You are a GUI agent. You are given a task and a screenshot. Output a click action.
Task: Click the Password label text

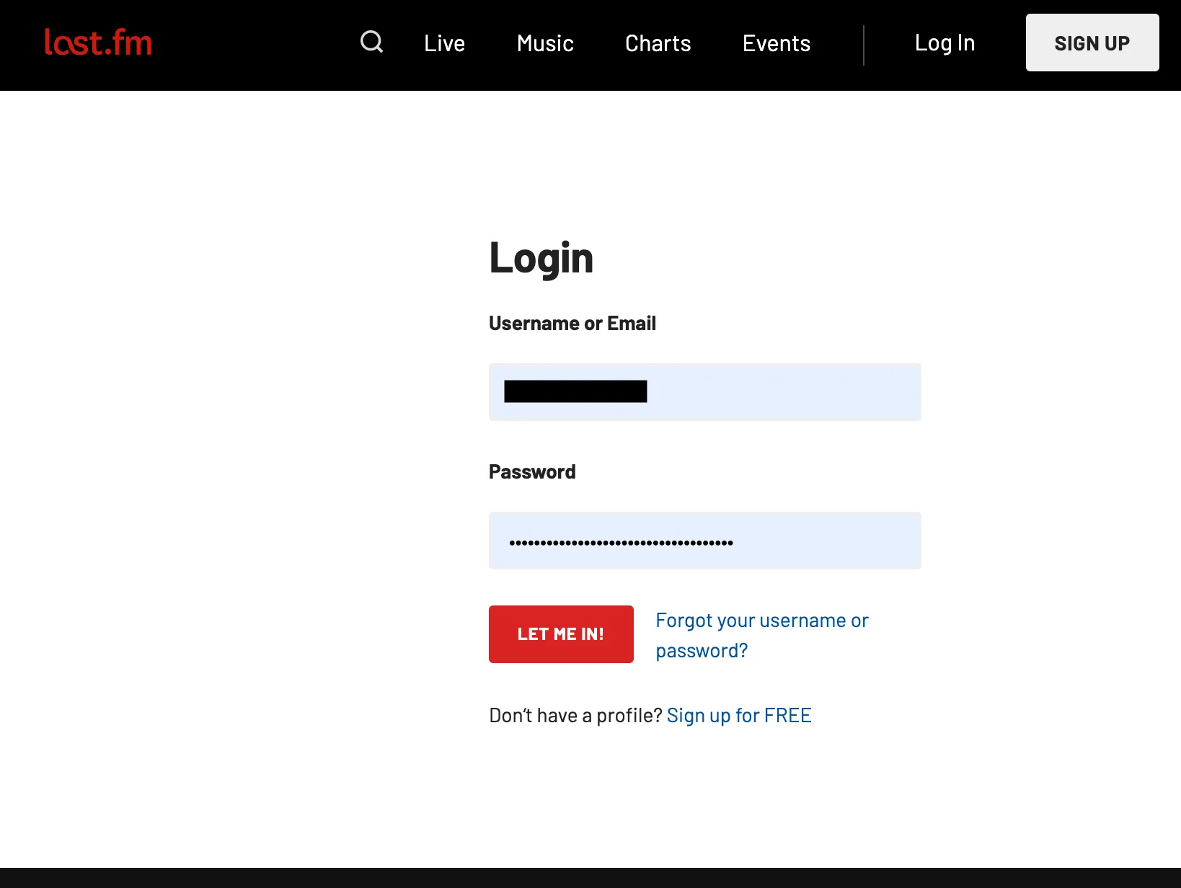click(532, 472)
